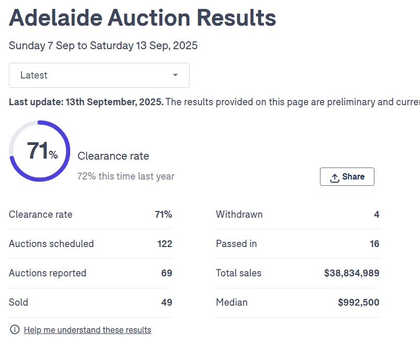The image size is (420, 346).
Task: Click the Last update 13th September text
Action: pyautogui.click(x=86, y=102)
